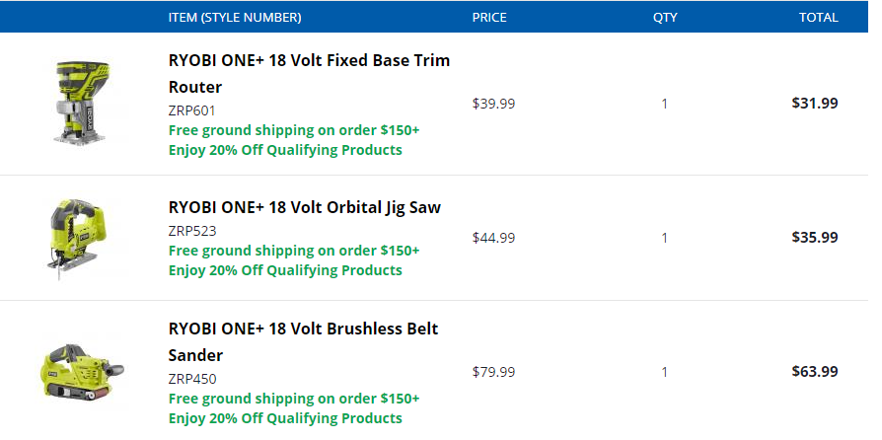Open the Brushless Belt Sander product image
This screenshot has width=882, height=440.
(83, 371)
